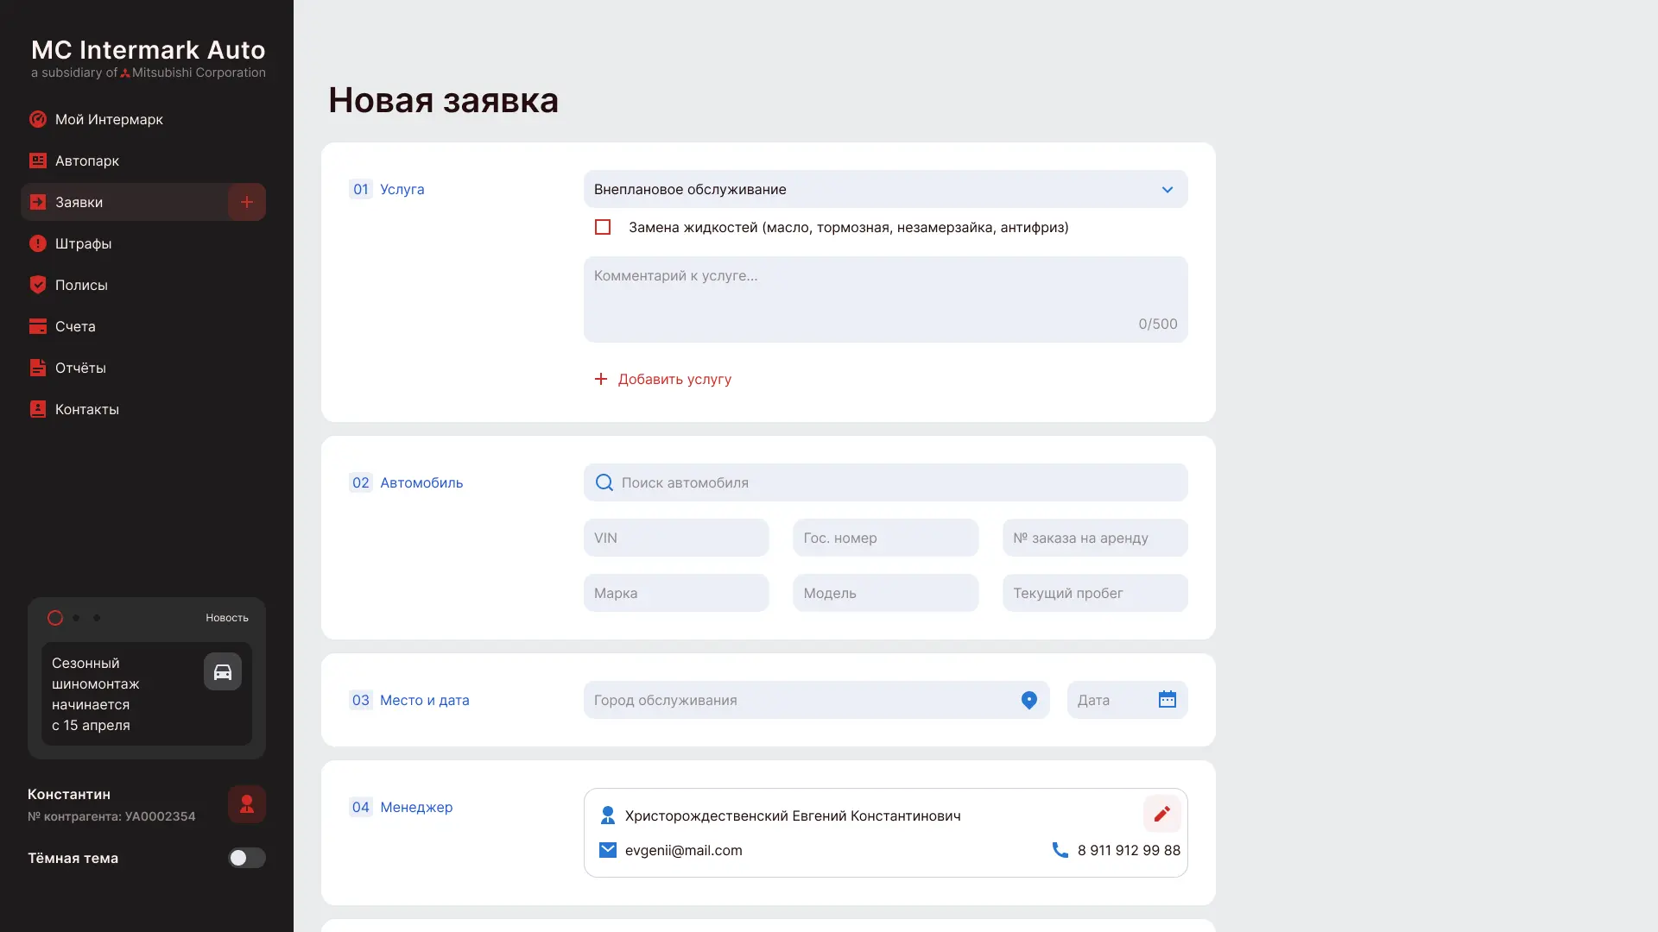Open Счета menu item

pyautogui.click(x=143, y=326)
